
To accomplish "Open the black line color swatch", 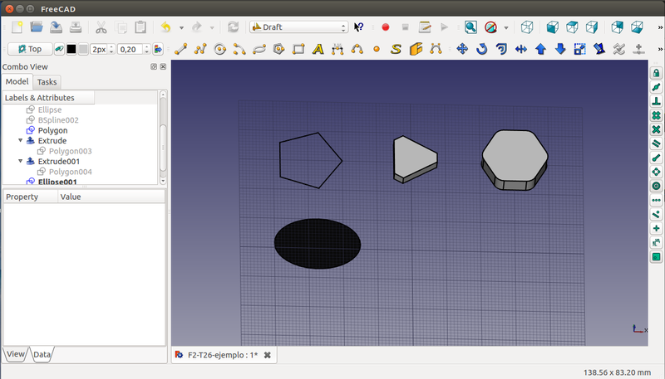I will 71,49.
